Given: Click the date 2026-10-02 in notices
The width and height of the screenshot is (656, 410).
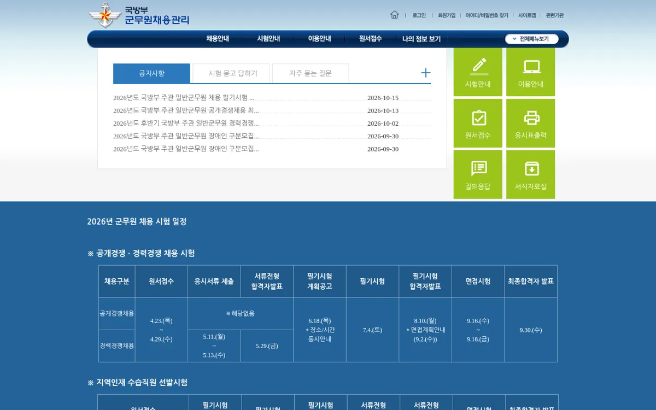Looking at the screenshot, I should coord(383,123).
